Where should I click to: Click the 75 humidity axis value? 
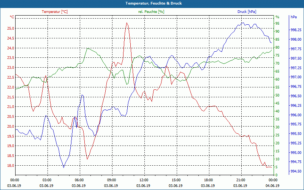point(277,55)
